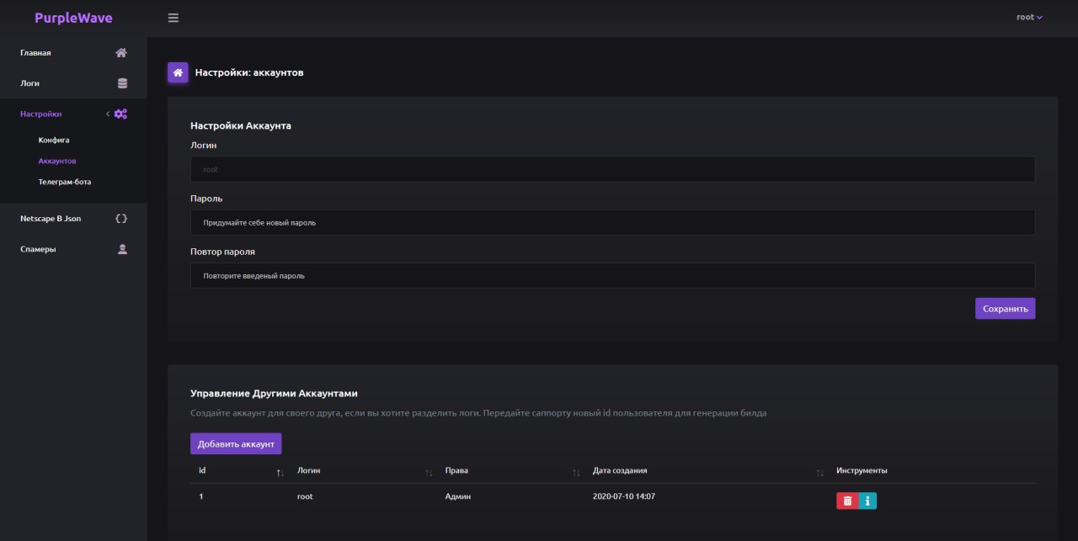
Task: Delete the root account with the red trash icon
Action: coord(847,501)
